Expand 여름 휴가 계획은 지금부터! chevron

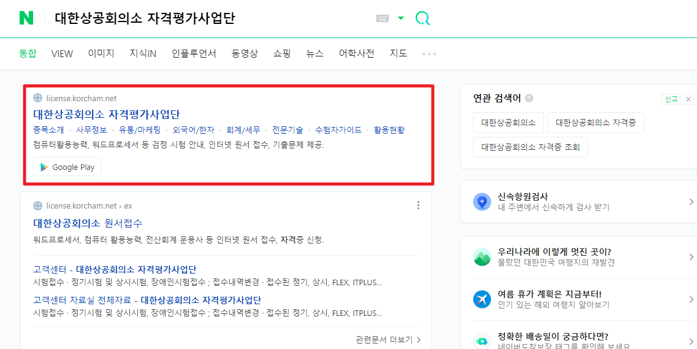pyautogui.click(x=690, y=299)
